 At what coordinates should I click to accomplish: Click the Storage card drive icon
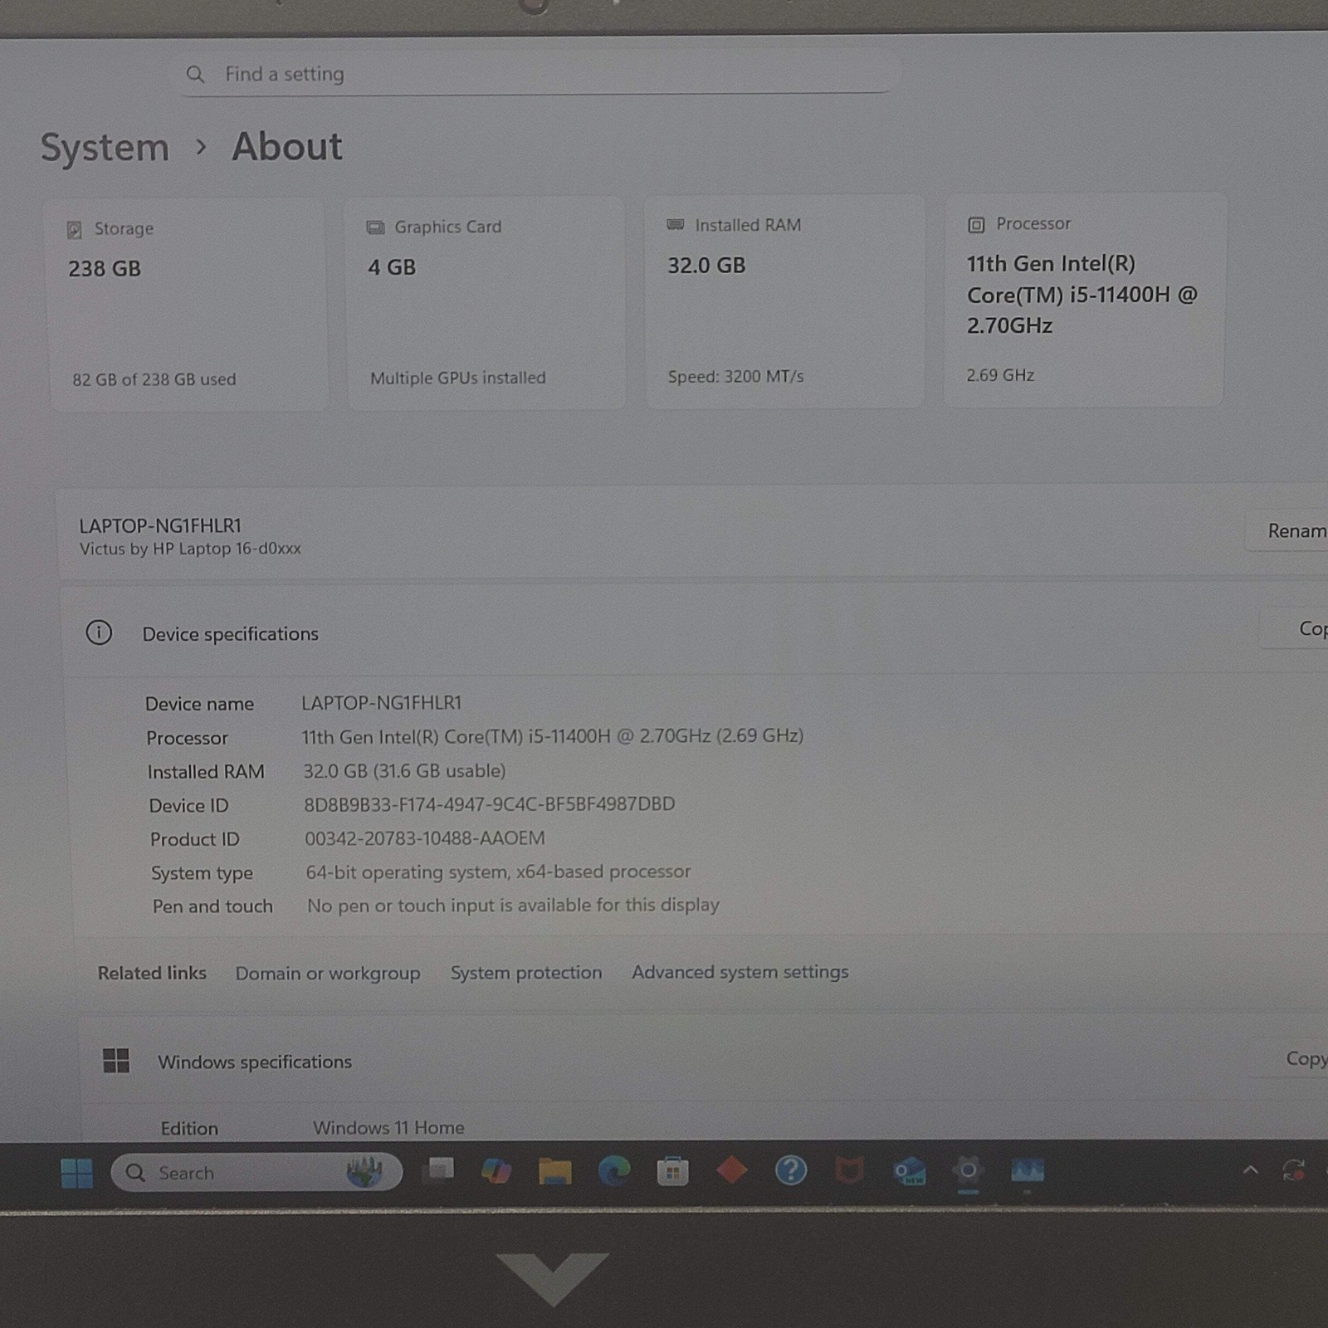click(74, 229)
